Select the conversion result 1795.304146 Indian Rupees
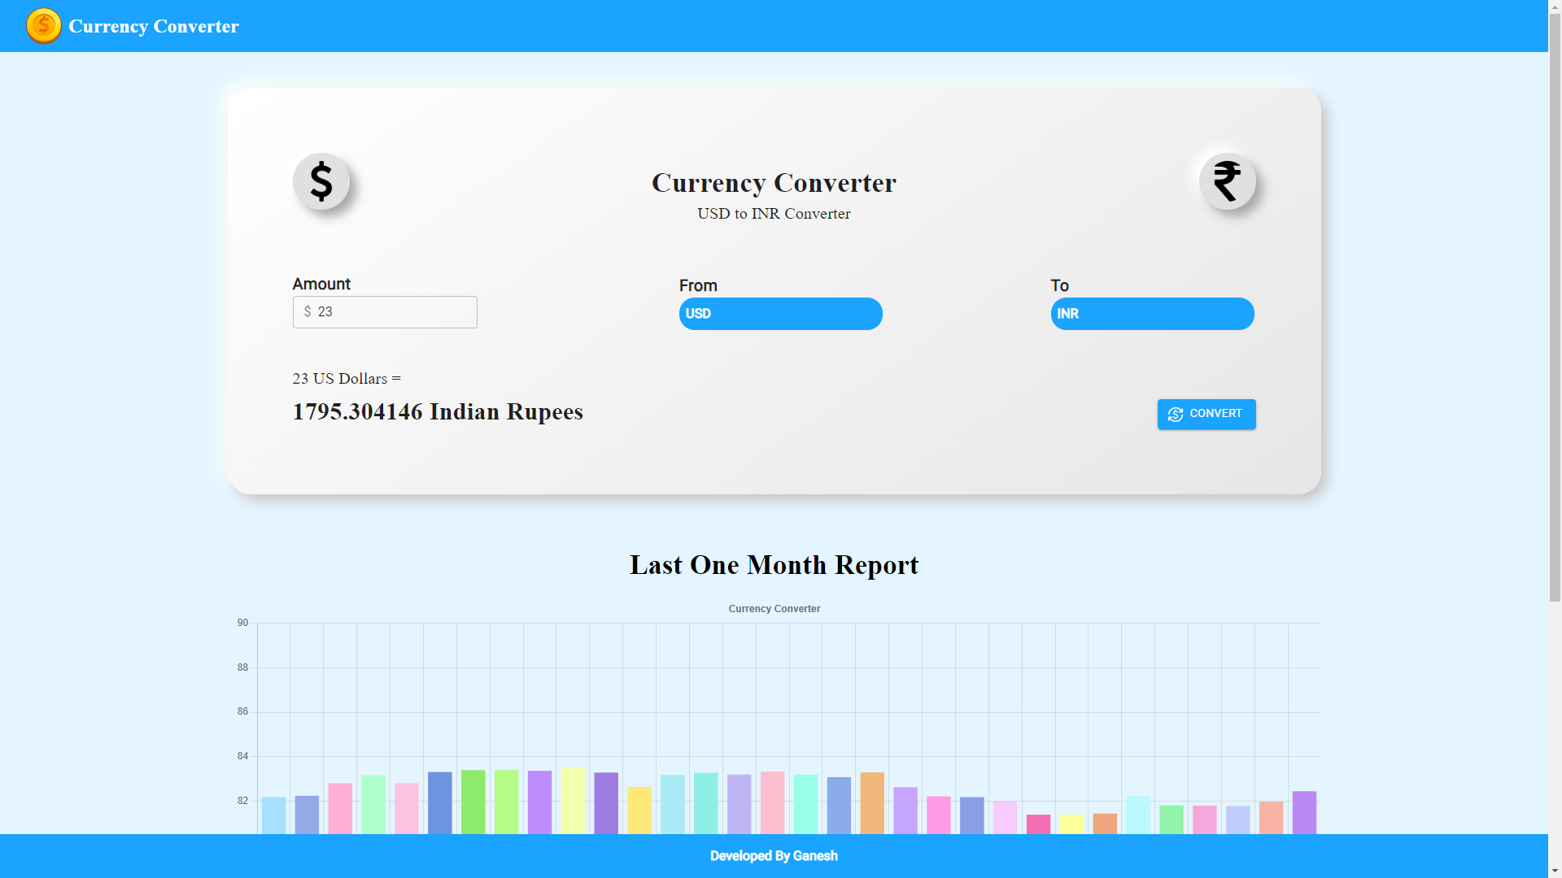 pyautogui.click(x=438, y=411)
